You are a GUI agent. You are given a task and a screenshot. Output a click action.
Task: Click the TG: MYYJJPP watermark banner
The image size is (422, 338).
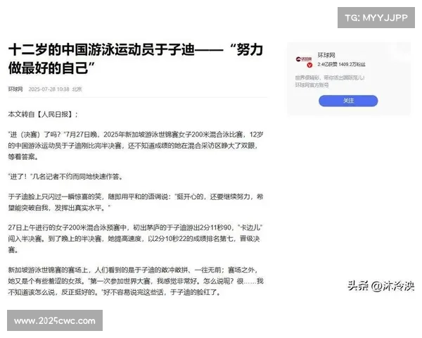(377, 17)
